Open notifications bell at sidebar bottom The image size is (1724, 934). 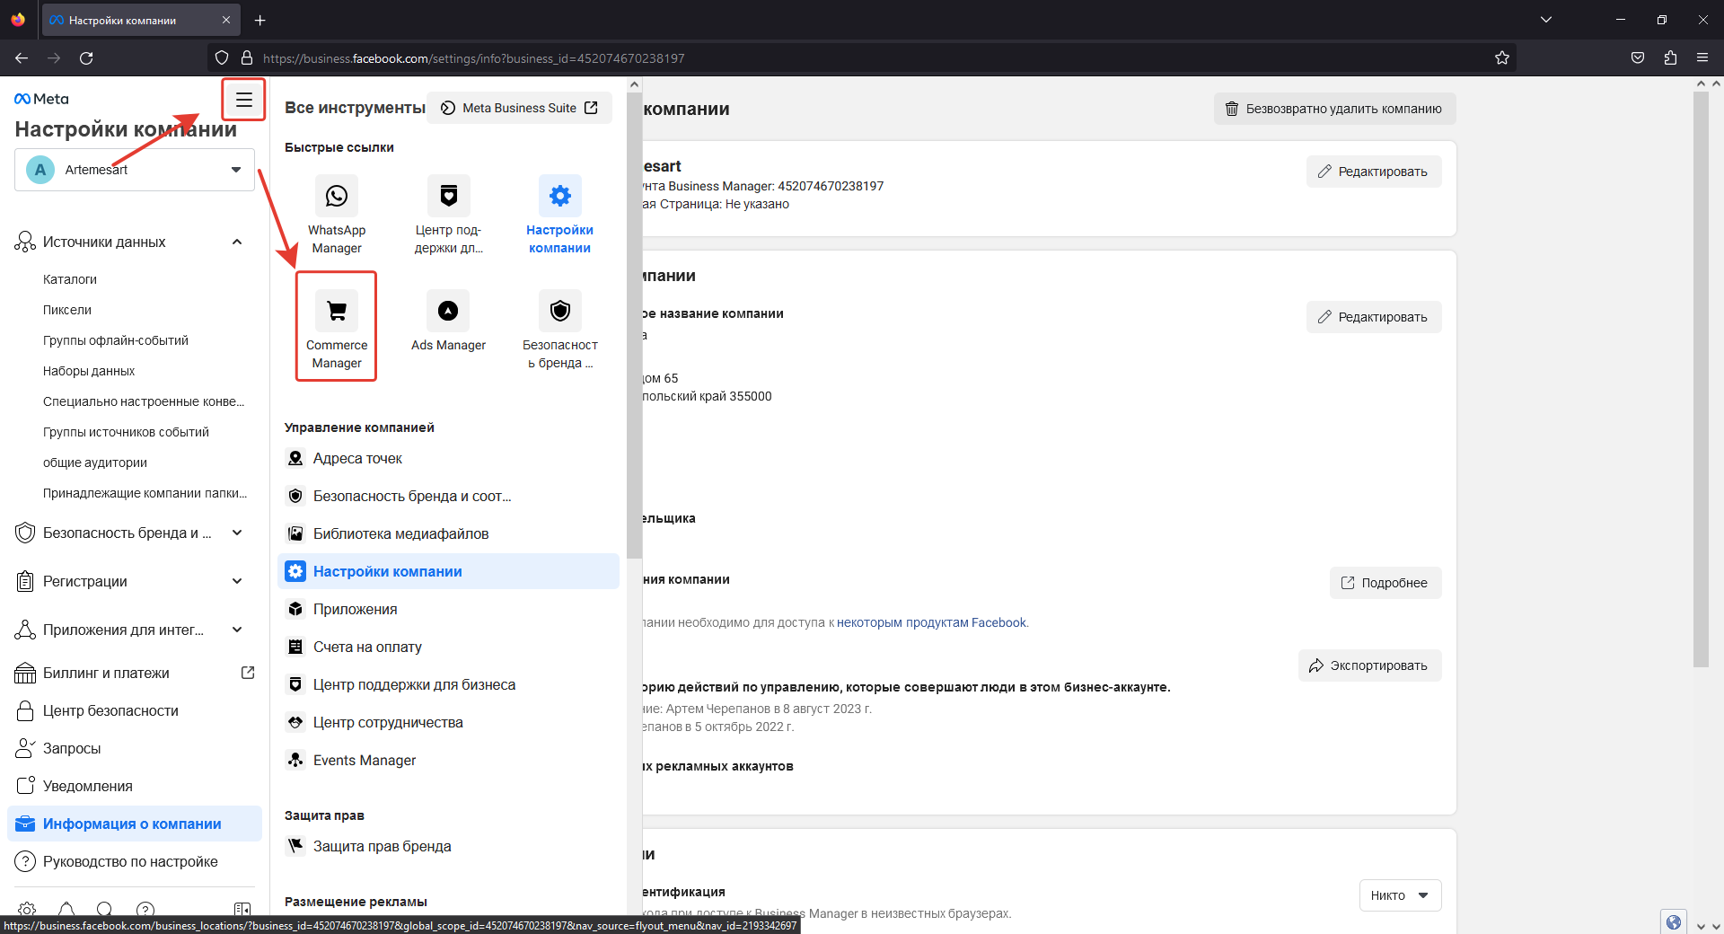tap(66, 909)
